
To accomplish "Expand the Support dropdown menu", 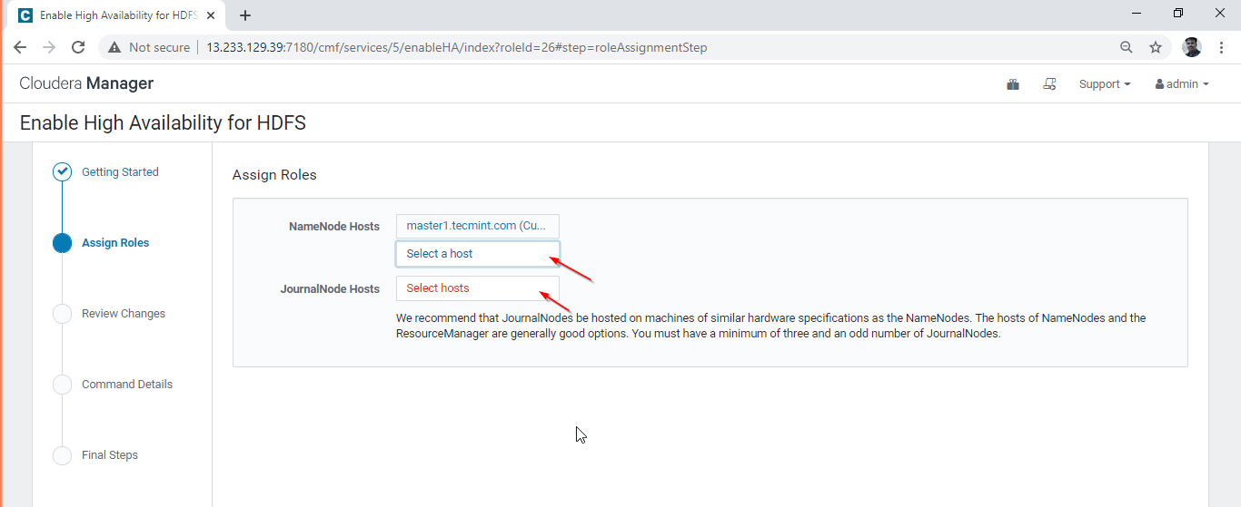I will click(x=1105, y=84).
